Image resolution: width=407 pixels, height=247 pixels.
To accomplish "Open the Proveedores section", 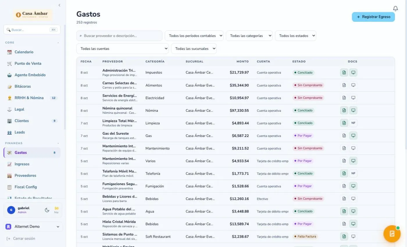I will tap(32, 176).
